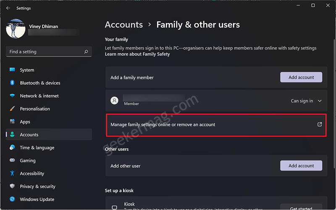Click the Add a family member text
The image size is (336, 210).
pyautogui.click(x=132, y=77)
